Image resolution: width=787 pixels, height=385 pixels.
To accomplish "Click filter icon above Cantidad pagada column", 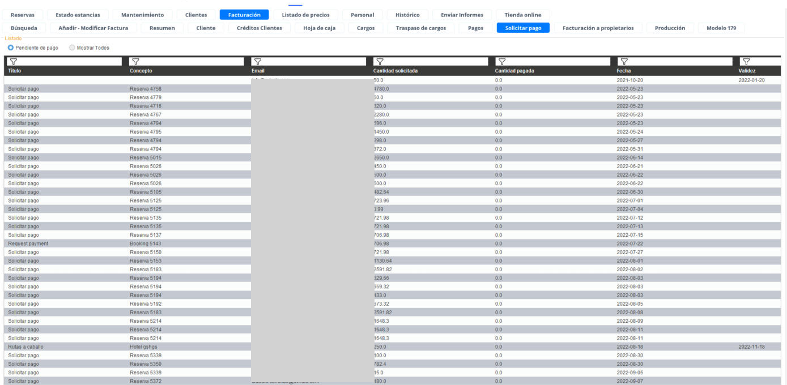I will coord(501,61).
